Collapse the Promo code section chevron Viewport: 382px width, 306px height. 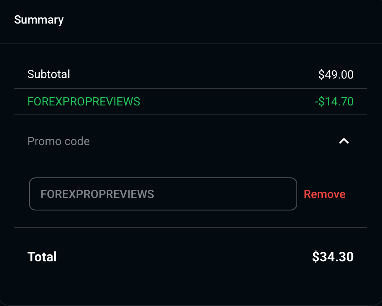click(x=344, y=141)
